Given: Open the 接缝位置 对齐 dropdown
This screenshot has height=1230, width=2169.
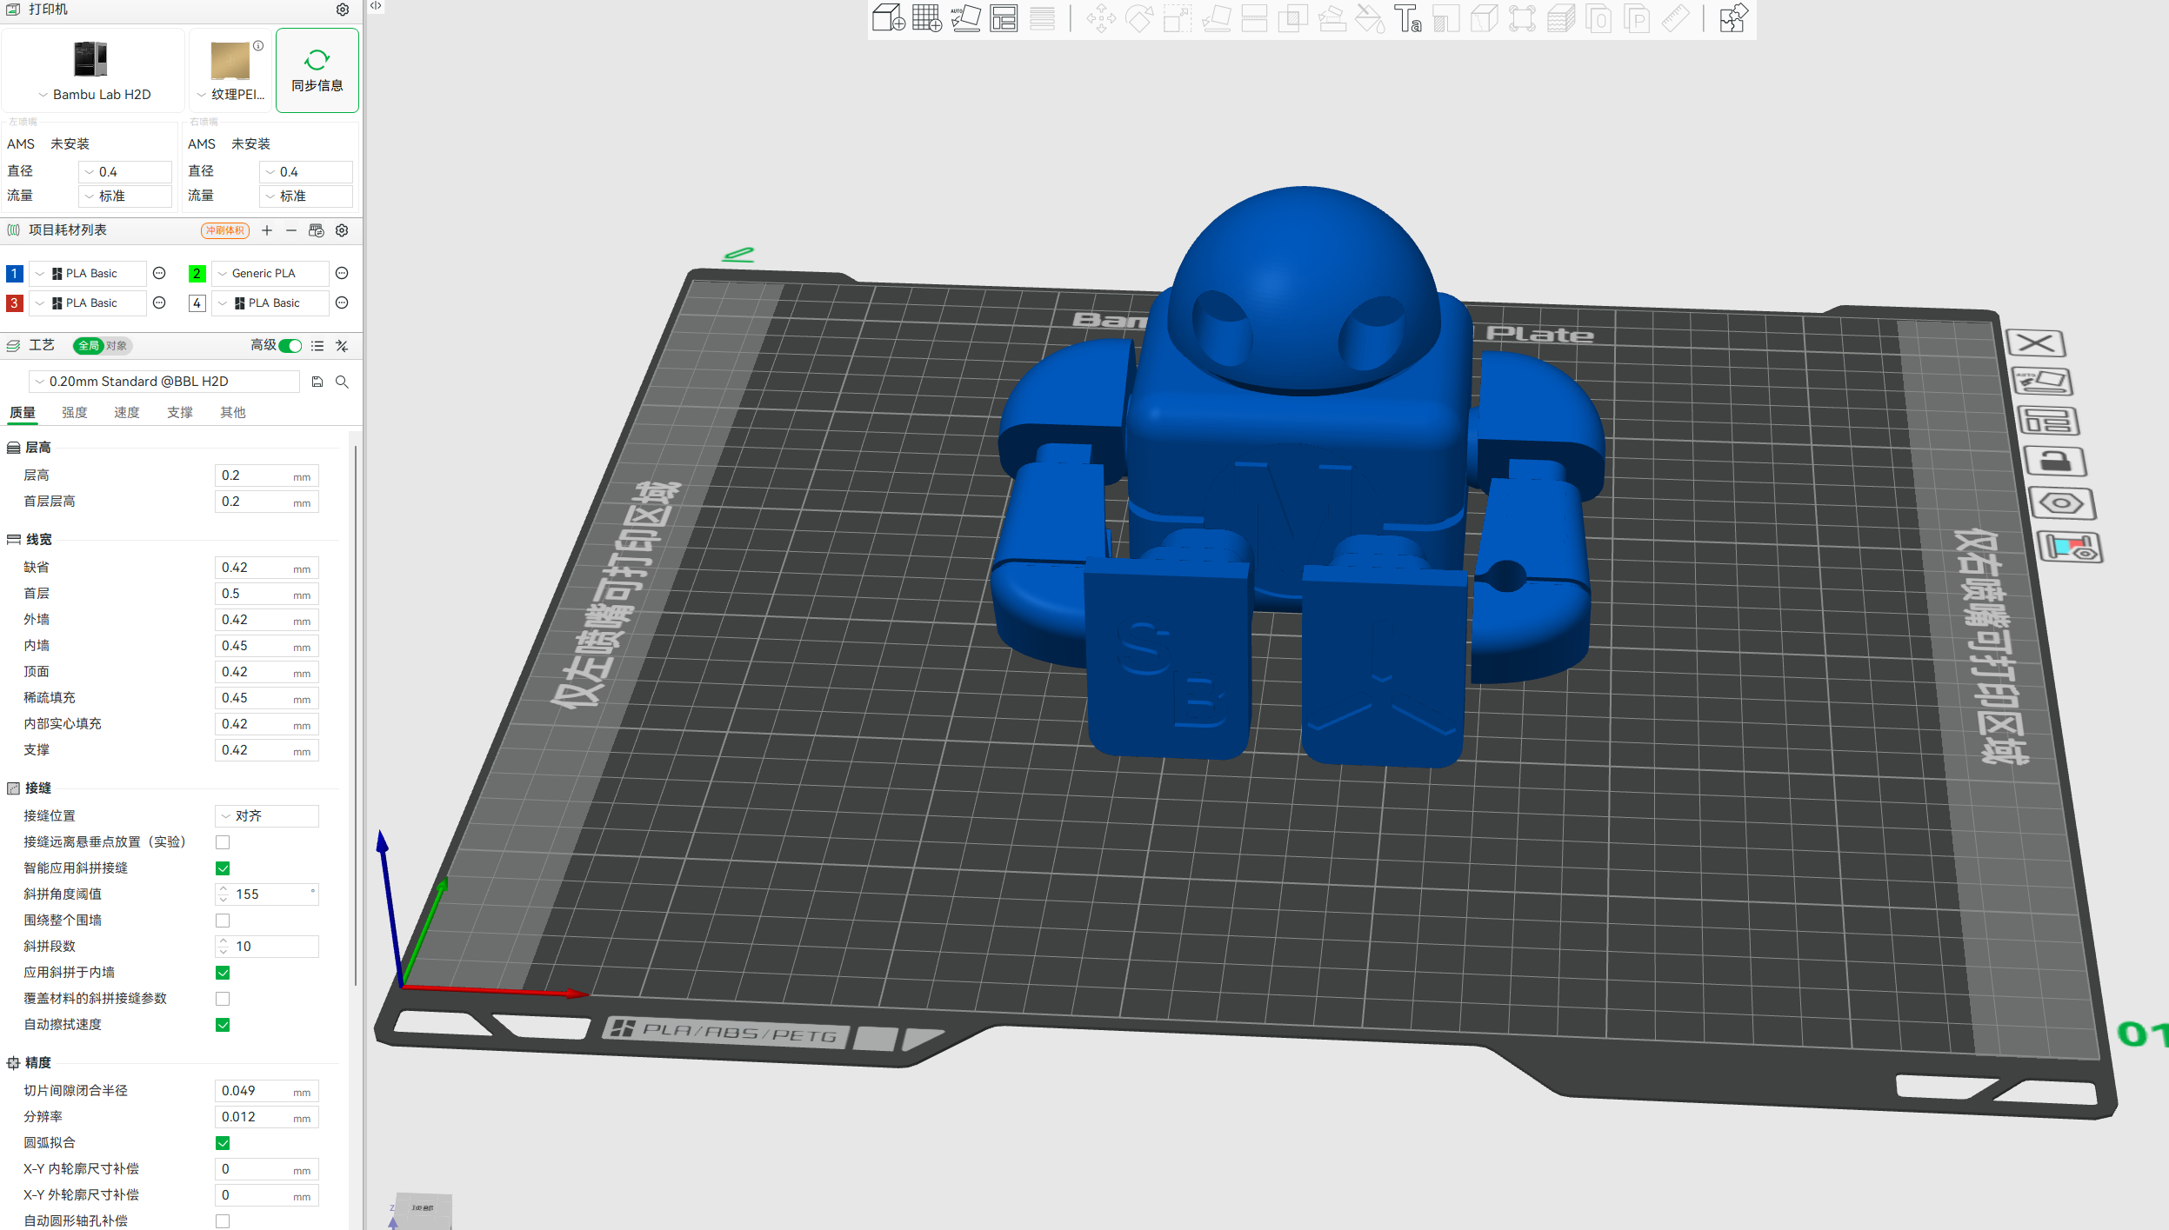Looking at the screenshot, I should coord(266,816).
